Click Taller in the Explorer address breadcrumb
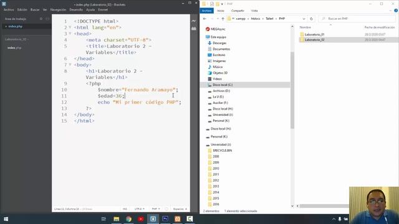 [269, 19]
